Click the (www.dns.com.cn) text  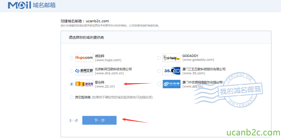click(x=109, y=73)
